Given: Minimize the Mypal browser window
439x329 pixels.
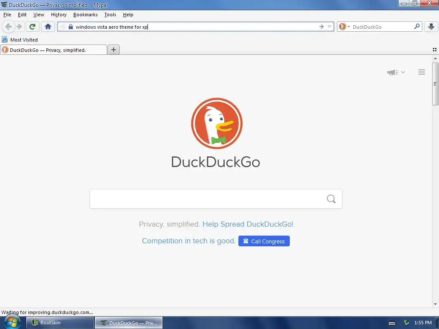Looking at the screenshot, I should point(404,3).
